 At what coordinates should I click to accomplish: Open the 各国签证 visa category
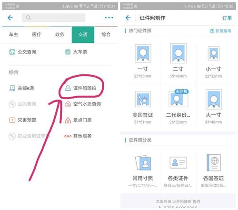coord(213,171)
